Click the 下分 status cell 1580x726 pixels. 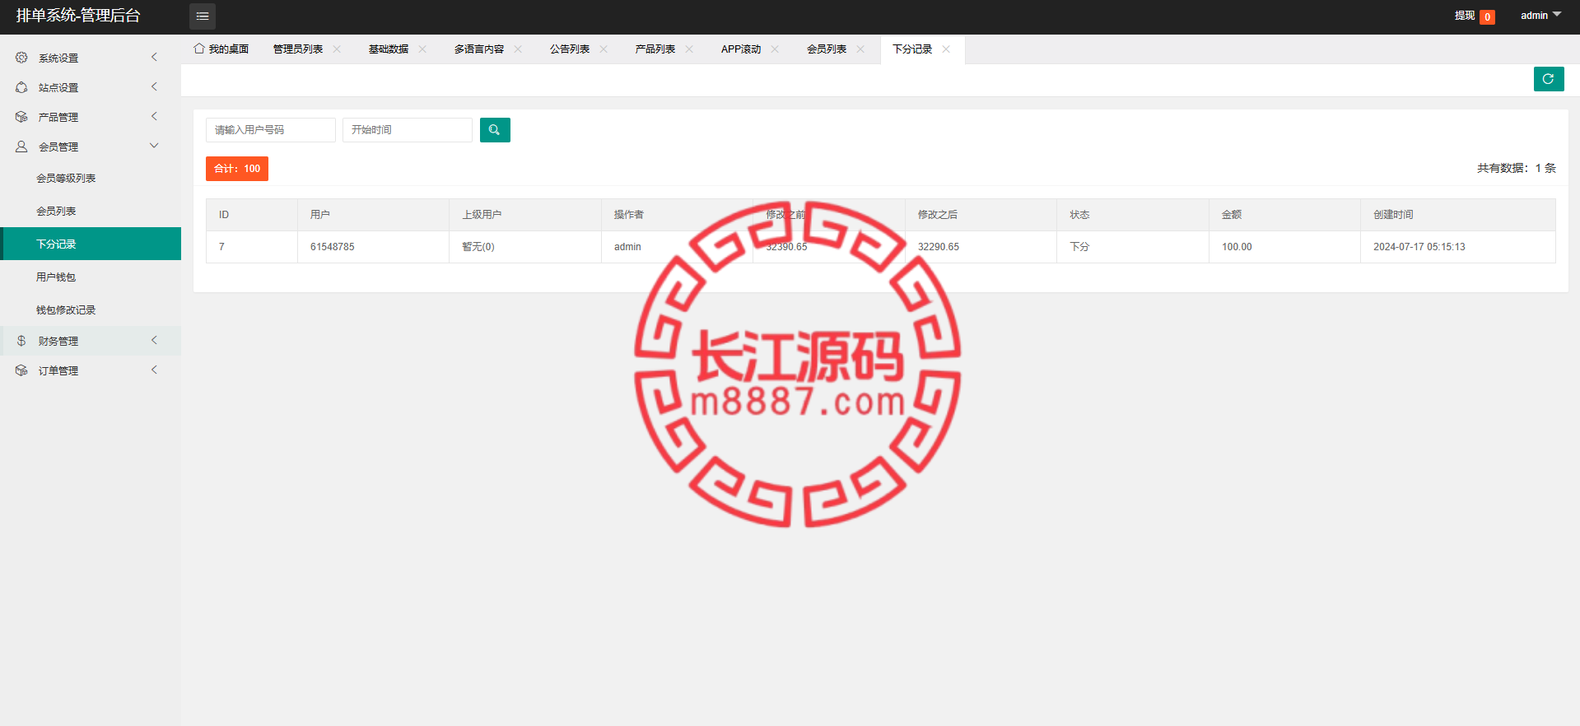1133,247
